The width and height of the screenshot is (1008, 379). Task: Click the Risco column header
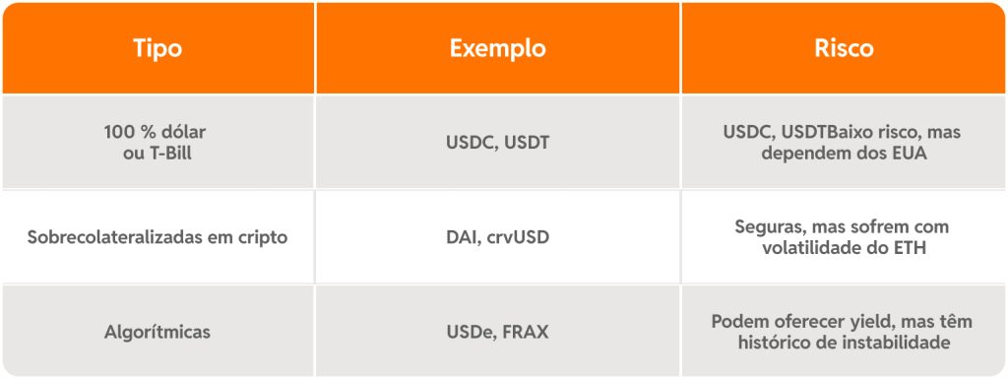coord(844,48)
